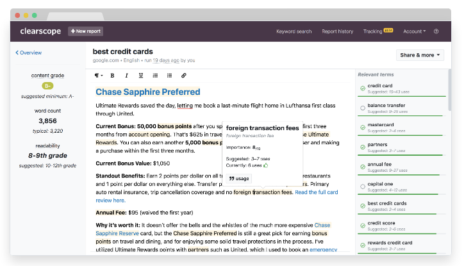
Task: Open the Share & more dropdown
Action: click(420, 55)
